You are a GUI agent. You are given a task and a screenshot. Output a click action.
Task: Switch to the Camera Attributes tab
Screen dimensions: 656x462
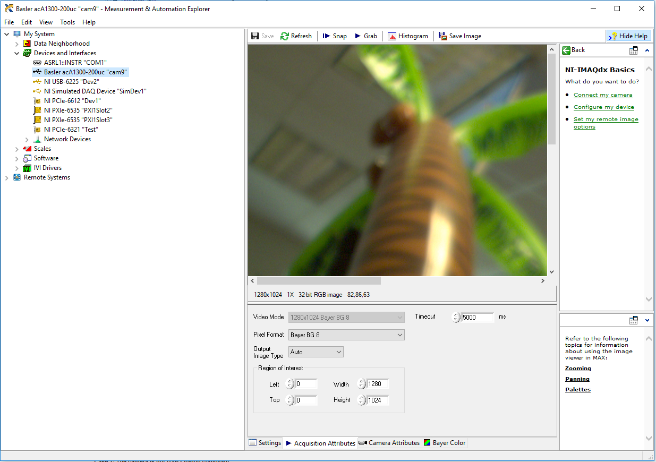click(x=389, y=443)
